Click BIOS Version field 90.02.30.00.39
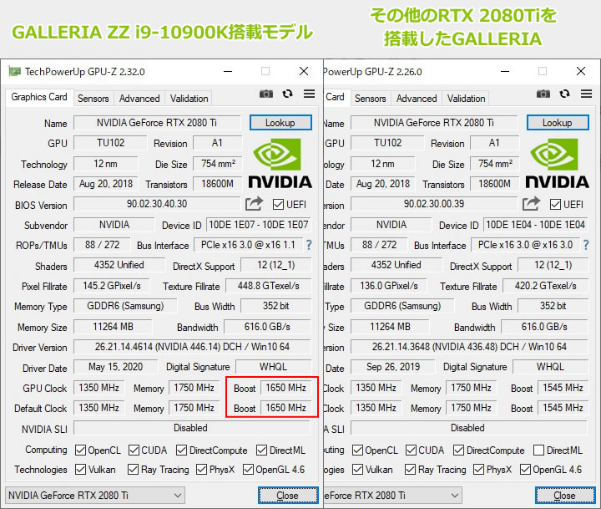This screenshot has height=509, width=601. 434,204
